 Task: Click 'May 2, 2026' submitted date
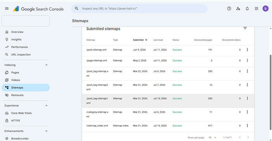[139, 61]
